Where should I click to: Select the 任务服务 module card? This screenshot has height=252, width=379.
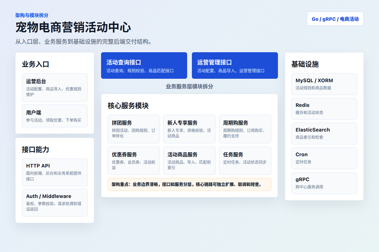point(245,161)
